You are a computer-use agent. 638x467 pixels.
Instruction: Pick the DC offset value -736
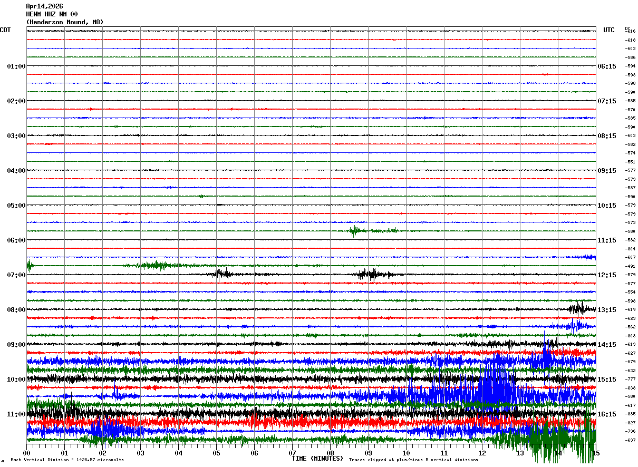click(630, 431)
